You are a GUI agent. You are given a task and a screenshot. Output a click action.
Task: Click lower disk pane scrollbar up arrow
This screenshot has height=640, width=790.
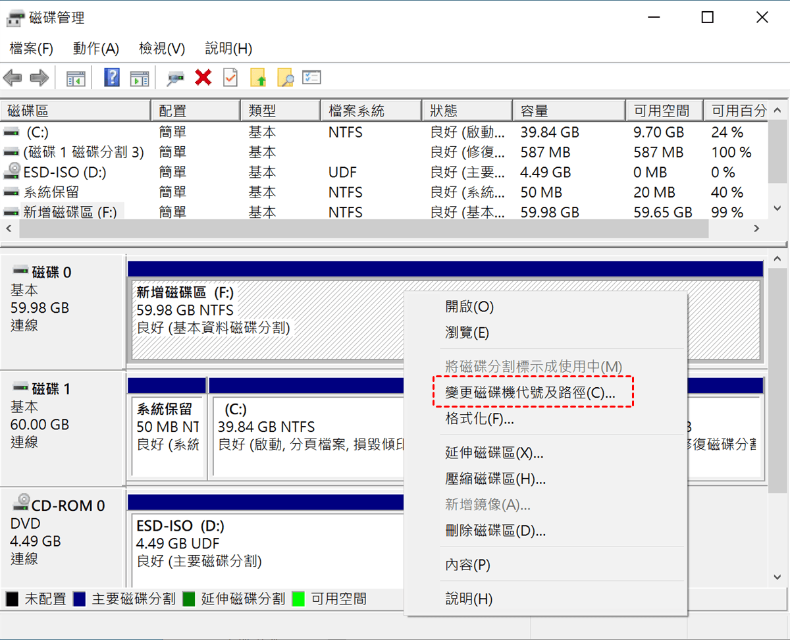tap(777, 259)
